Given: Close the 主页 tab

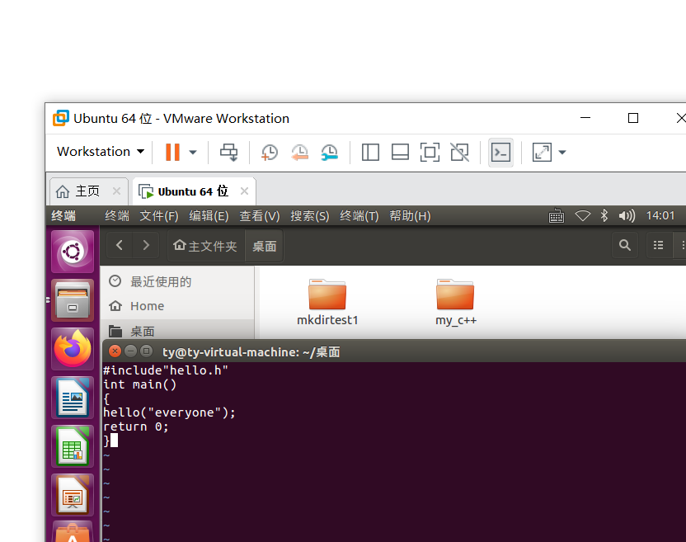Looking at the screenshot, I should point(116,191).
